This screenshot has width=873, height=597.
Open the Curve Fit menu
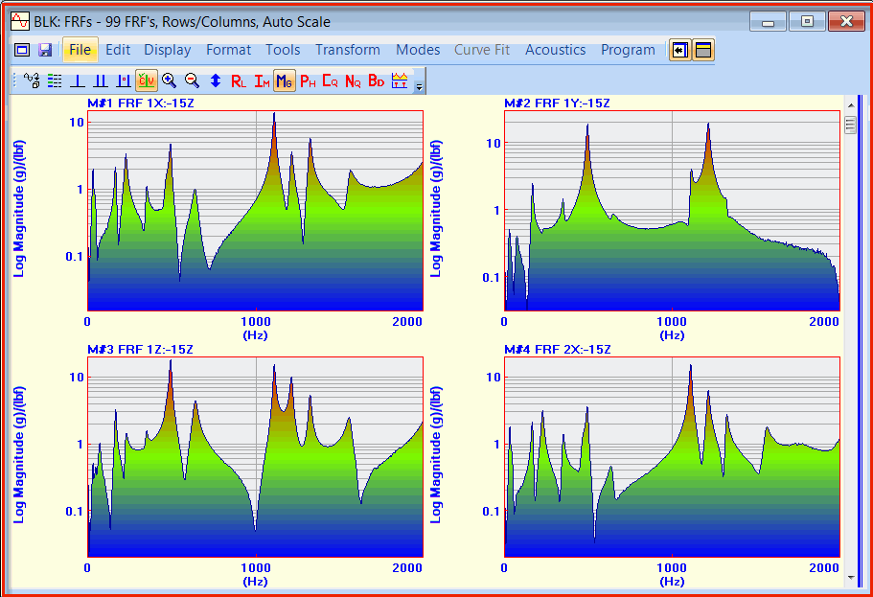pyautogui.click(x=482, y=50)
